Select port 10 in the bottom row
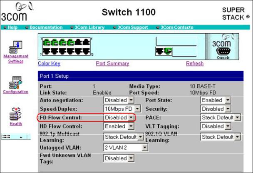This screenshot has height=173, width=253. (70, 51)
